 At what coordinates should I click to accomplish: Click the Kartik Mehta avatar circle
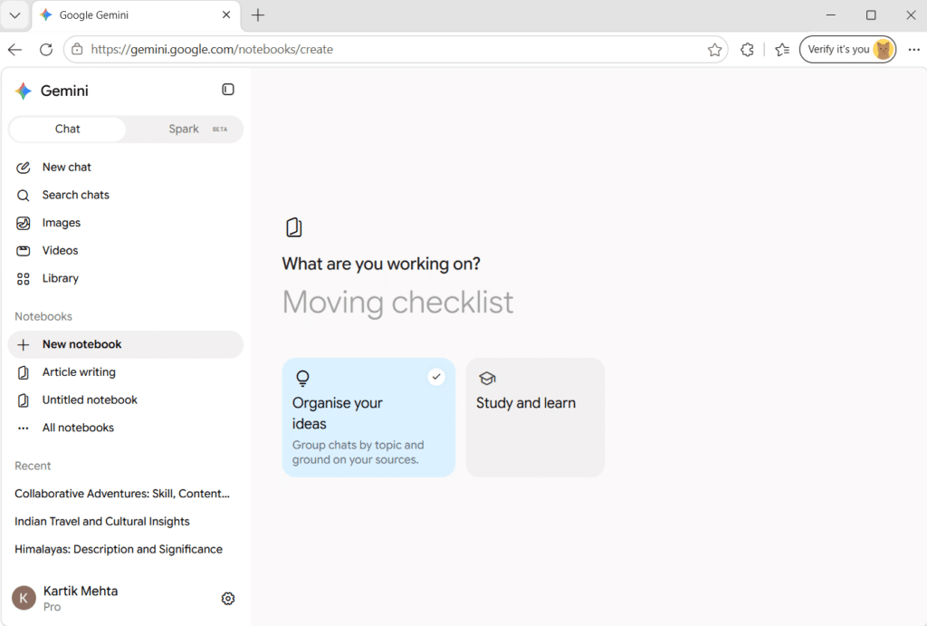(24, 598)
